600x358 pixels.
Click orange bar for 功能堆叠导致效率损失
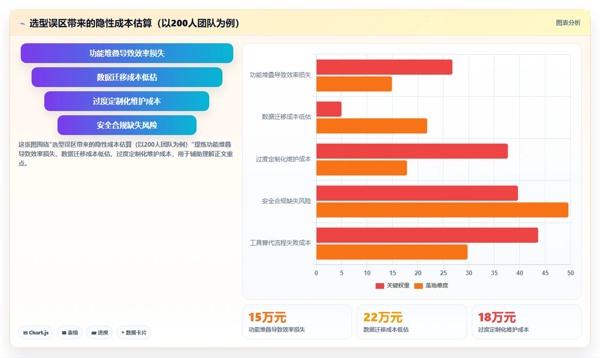[354, 84]
